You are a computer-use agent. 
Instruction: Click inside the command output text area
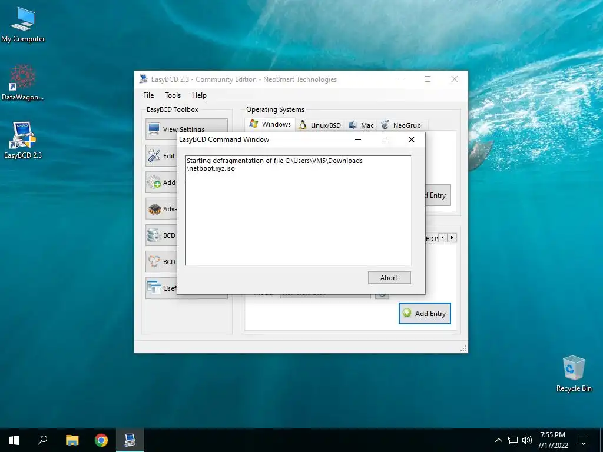coord(298,211)
